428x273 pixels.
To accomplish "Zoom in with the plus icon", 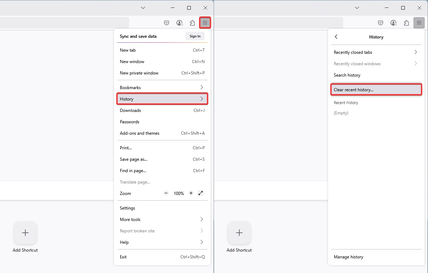I will pyautogui.click(x=191, y=193).
